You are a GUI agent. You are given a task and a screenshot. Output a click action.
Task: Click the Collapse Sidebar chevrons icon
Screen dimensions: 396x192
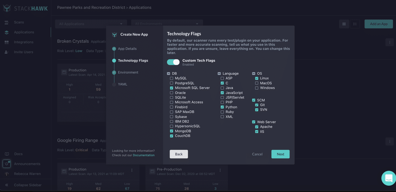point(7,185)
